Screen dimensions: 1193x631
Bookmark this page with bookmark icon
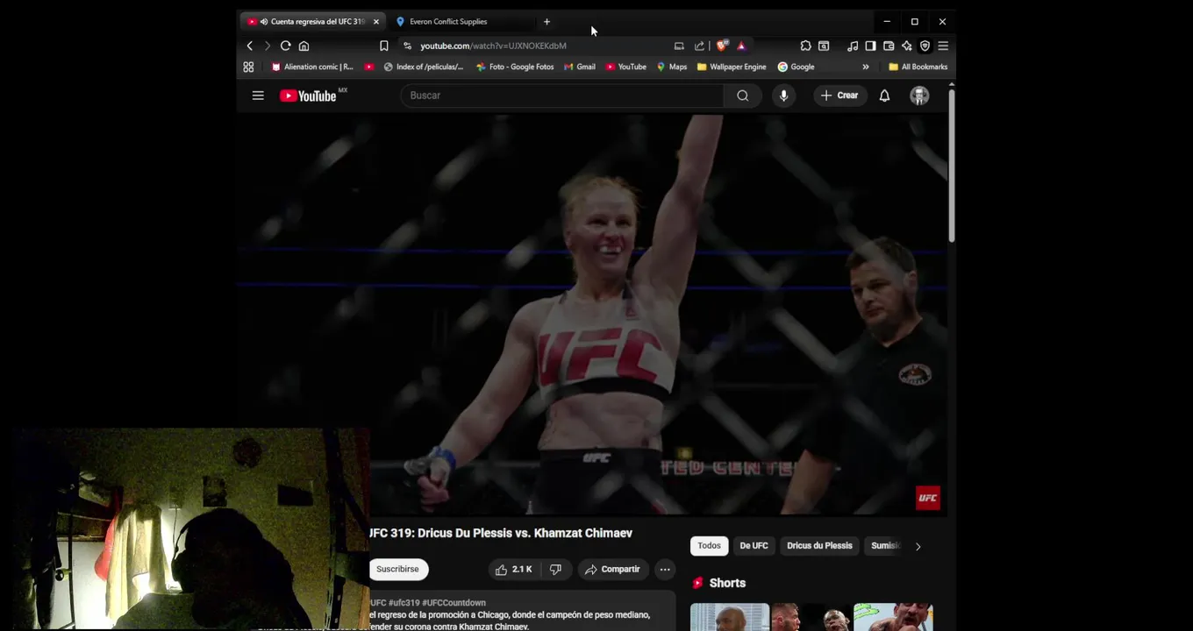383,46
